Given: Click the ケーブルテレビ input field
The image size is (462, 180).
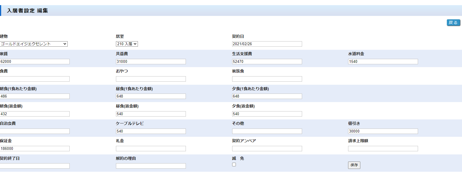Looking at the screenshot, I should [x=151, y=131].
